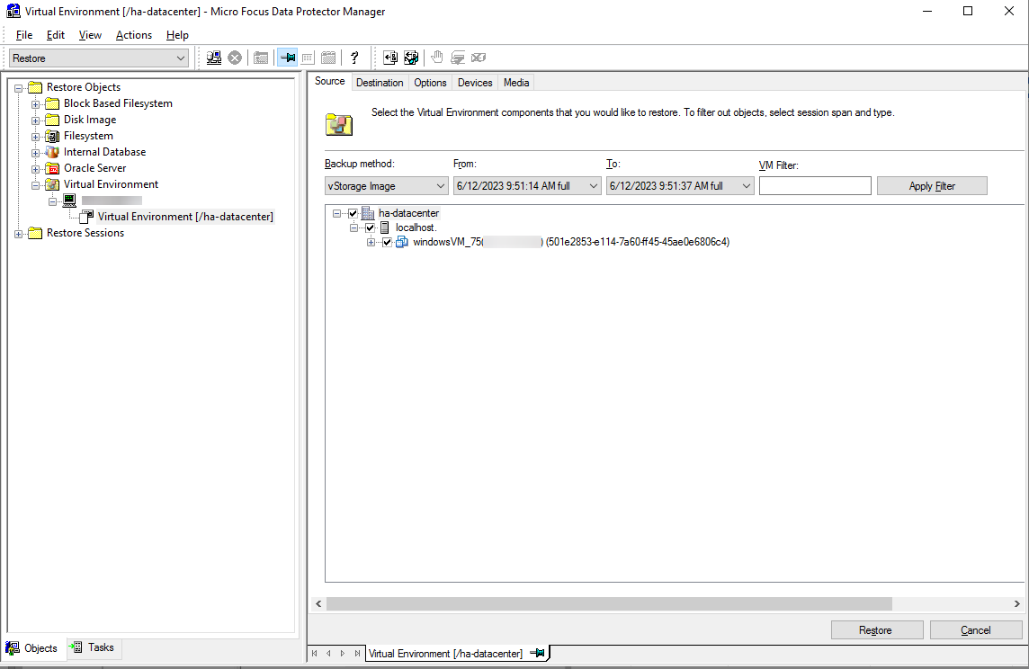The width and height of the screenshot is (1029, 669).
Task: Select Virtual Environment [/ha-datacenter] tree item
Action: coord(185,217)
